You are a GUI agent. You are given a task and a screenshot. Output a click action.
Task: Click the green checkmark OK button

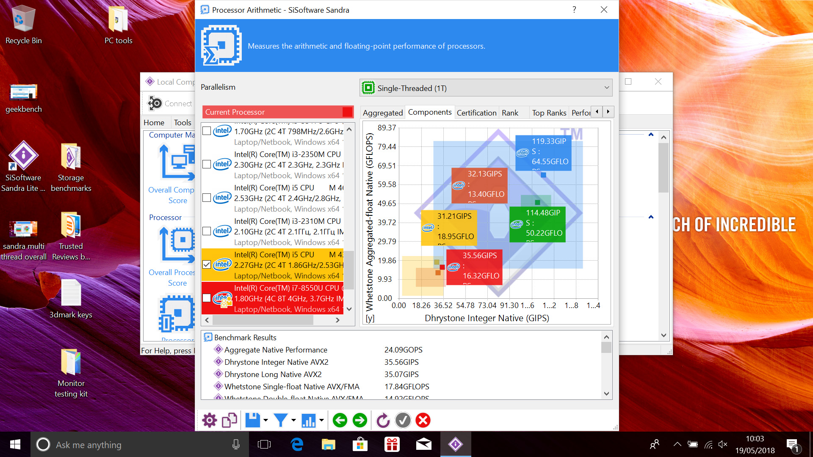(403, 420)
